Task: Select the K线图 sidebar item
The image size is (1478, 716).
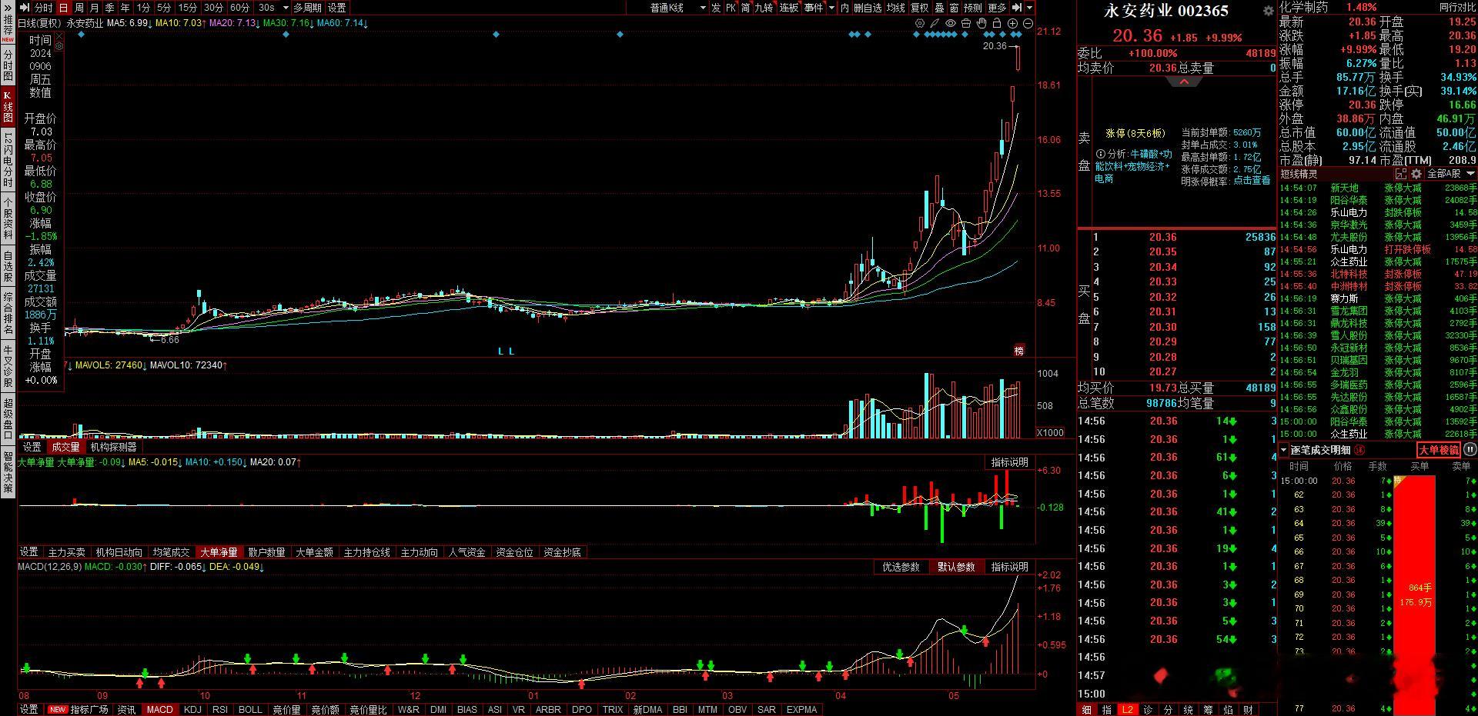Action: 8,107
